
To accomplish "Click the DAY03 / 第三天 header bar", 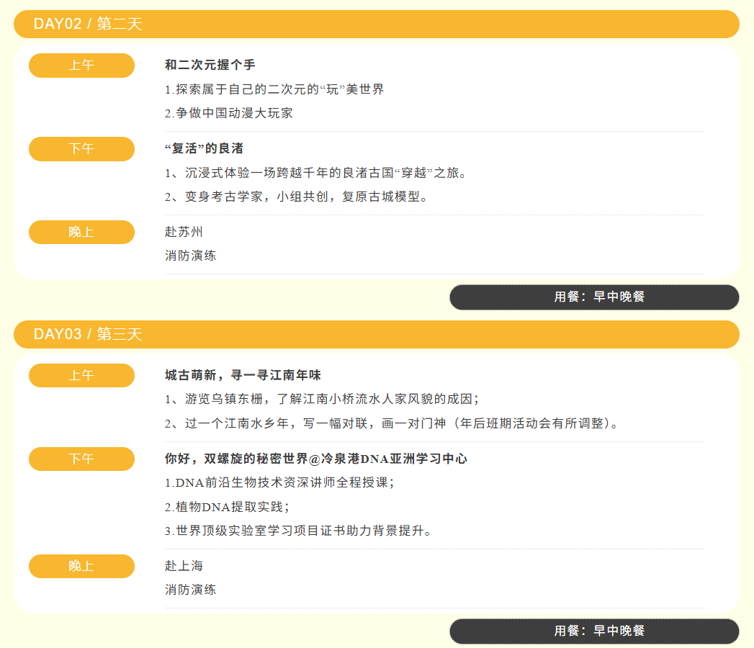I will 376,334.
